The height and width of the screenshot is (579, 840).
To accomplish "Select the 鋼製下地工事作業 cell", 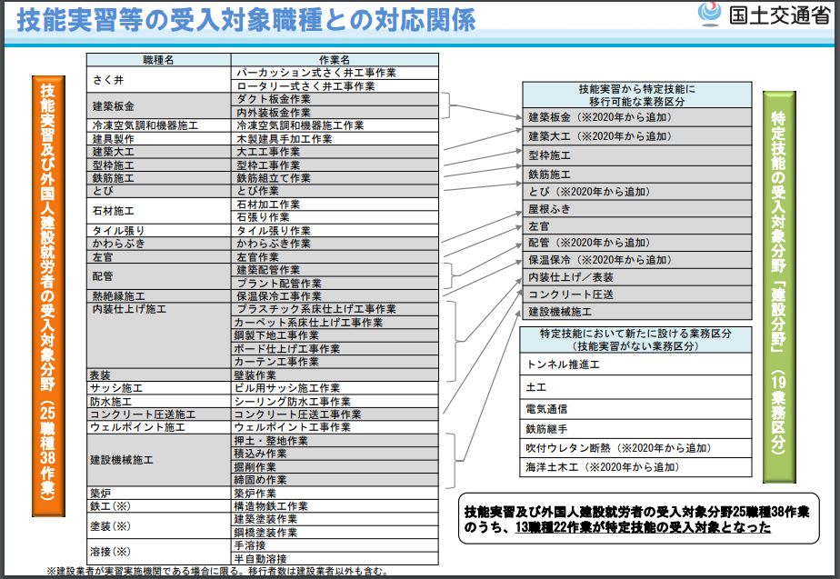I will click(x=335, y=335).
